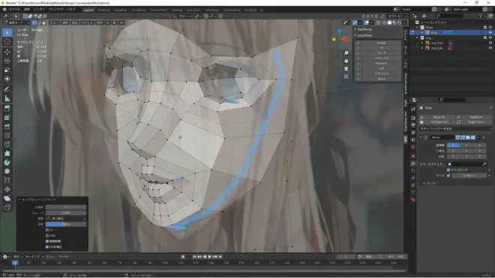Image resolution: width=495 pixels, height=278 pixels.
Task: Select the Bevel tool
Action: point(7,127)
